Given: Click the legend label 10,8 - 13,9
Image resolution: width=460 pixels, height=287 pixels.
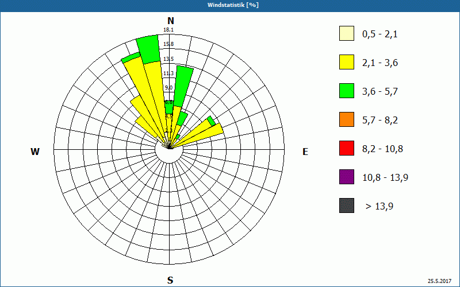Looking at the screenshot, I should [x=385, y=178].
